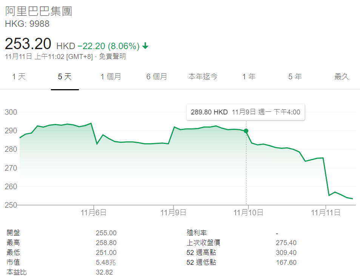Select the 1 天 time range tab
Viewport: 360px width, 278px height.
tap(19, 77)
